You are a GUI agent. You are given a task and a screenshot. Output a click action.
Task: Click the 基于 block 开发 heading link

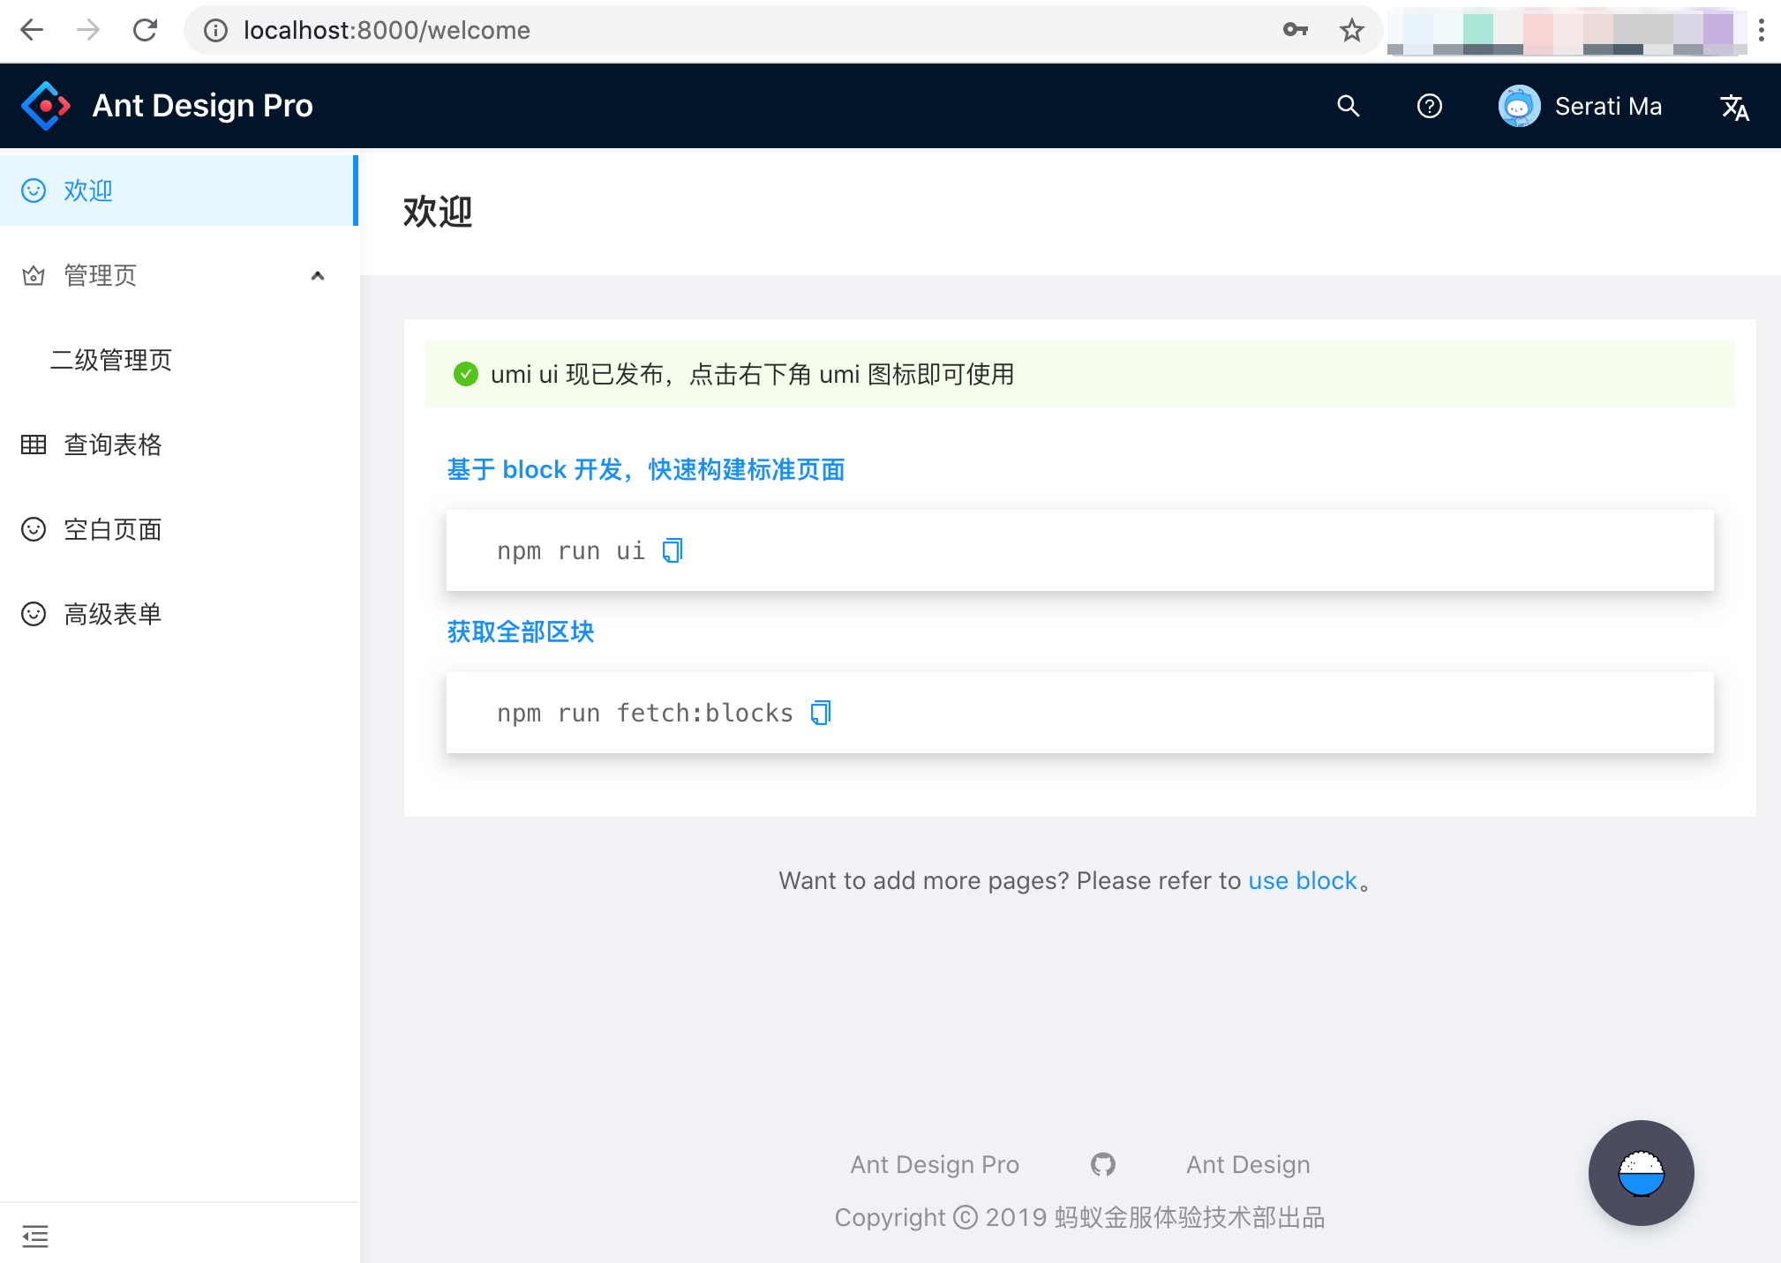click(x=645, y=469)
